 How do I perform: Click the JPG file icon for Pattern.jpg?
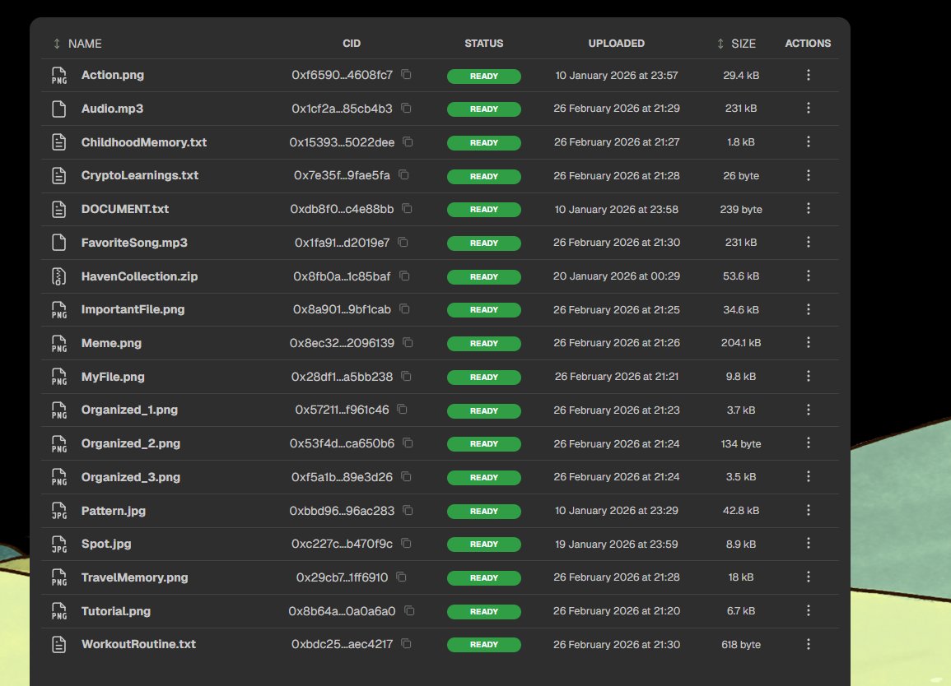coord(58,511)
